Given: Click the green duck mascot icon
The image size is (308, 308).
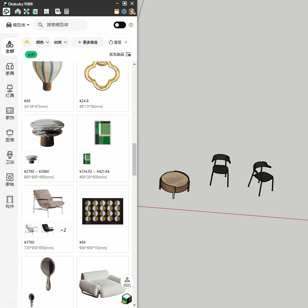Looking at the screenshot, I should (127, 299).
